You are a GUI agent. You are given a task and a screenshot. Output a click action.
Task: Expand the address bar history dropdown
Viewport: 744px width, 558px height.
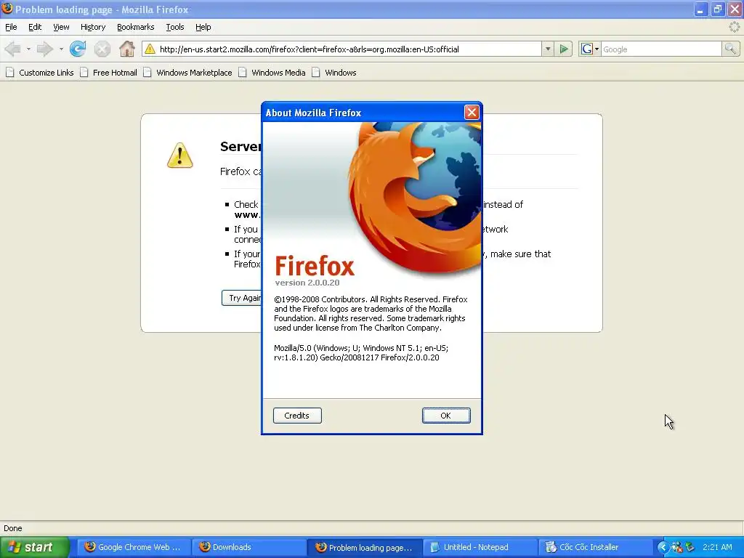(548, 49)
